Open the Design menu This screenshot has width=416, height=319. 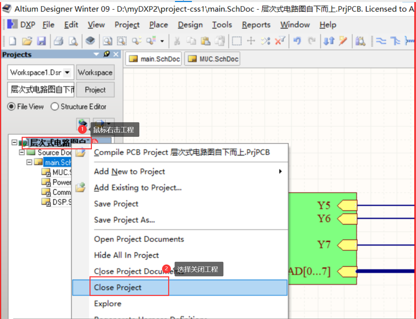click(x=190, y=25)
